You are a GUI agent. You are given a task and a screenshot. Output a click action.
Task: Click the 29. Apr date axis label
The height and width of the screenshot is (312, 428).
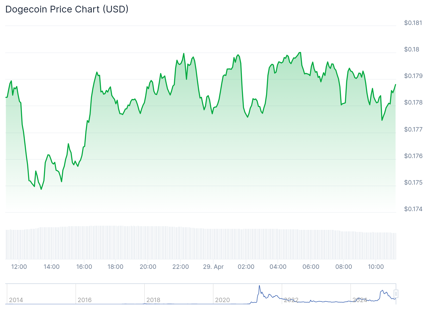coord(213,267)
